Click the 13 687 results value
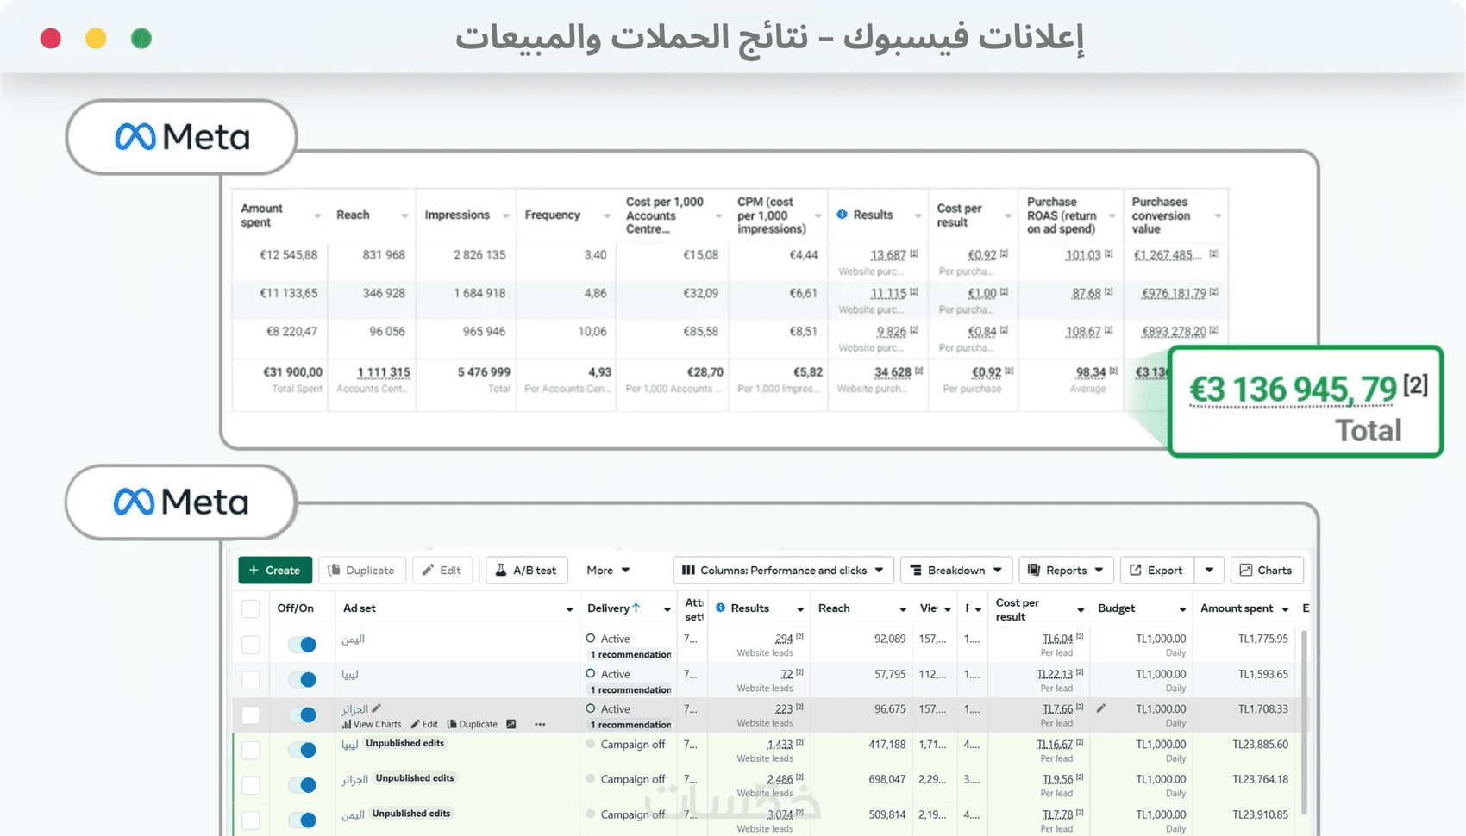Screen dimensions: 1466x836 (888, 255)
